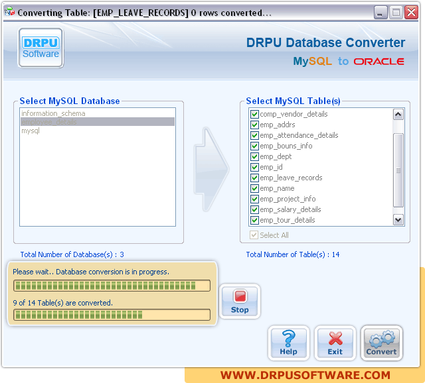Open the Help button
This screenshot has width=425, height=383.
pos(288,343)
